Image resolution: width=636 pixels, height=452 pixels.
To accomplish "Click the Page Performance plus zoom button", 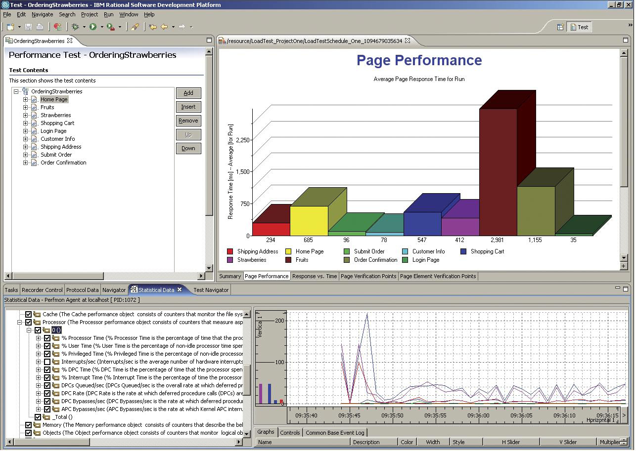I will point(624,266).
